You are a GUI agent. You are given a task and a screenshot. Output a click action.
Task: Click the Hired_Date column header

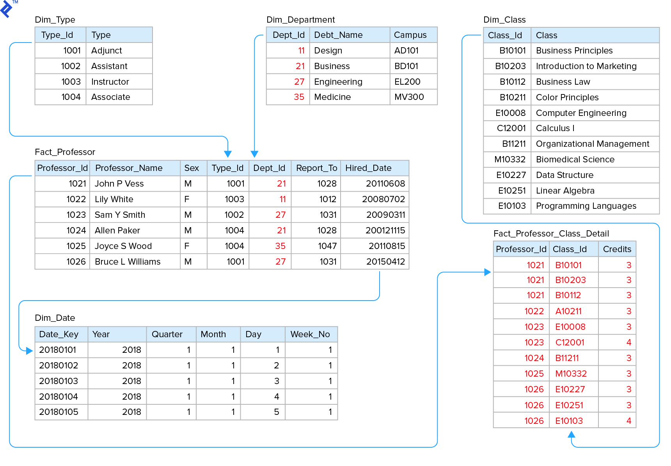[368, 168]
